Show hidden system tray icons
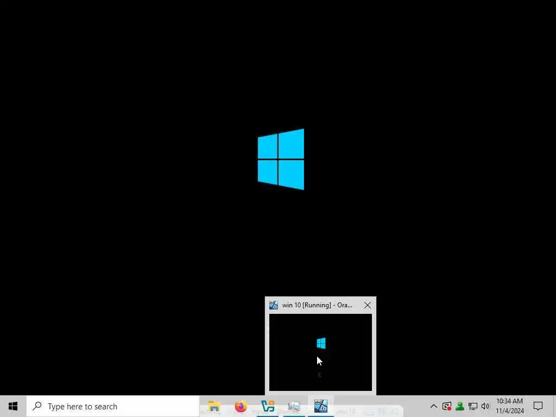The image size is (556, 417). [x=433, y=406]
